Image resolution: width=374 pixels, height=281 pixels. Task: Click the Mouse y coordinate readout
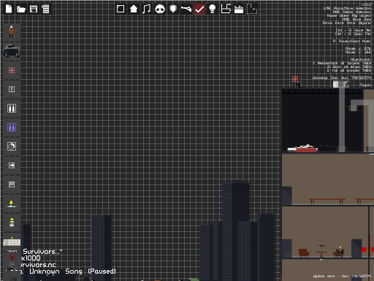(358, 52)
